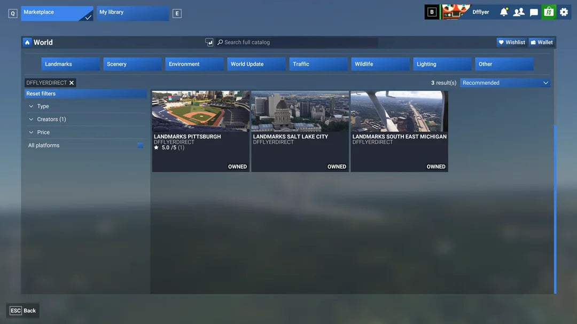Remove the DFFLYERDIRECT filter tag
Screen dimensions: 577x324
(x=72, y=83)
